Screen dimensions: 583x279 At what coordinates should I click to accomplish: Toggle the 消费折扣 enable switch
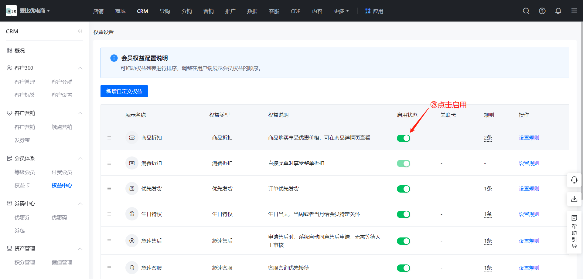click(x=404, y=163)
